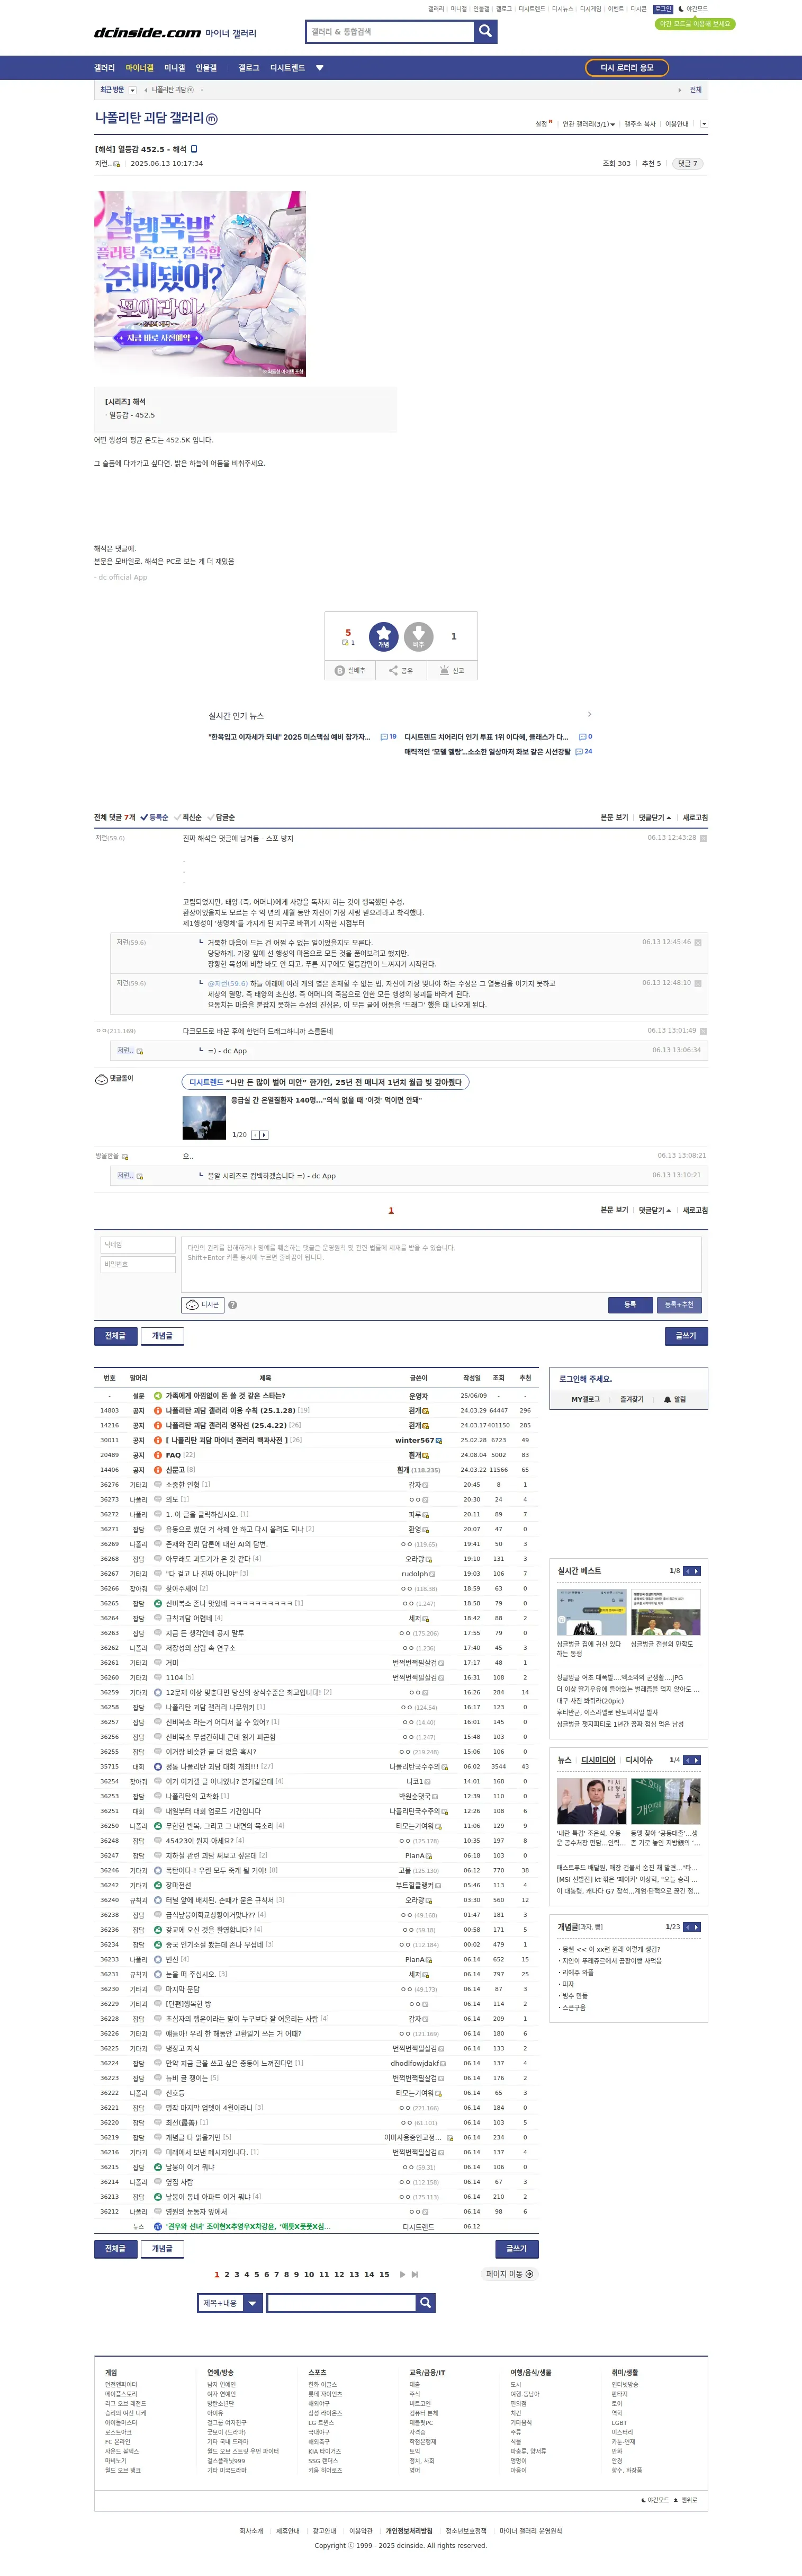
Task: Open post '나폴리탄 괴담 갤러리 이용 수칙 (25.1.28)'
Action: click(x=231, y=1410)
